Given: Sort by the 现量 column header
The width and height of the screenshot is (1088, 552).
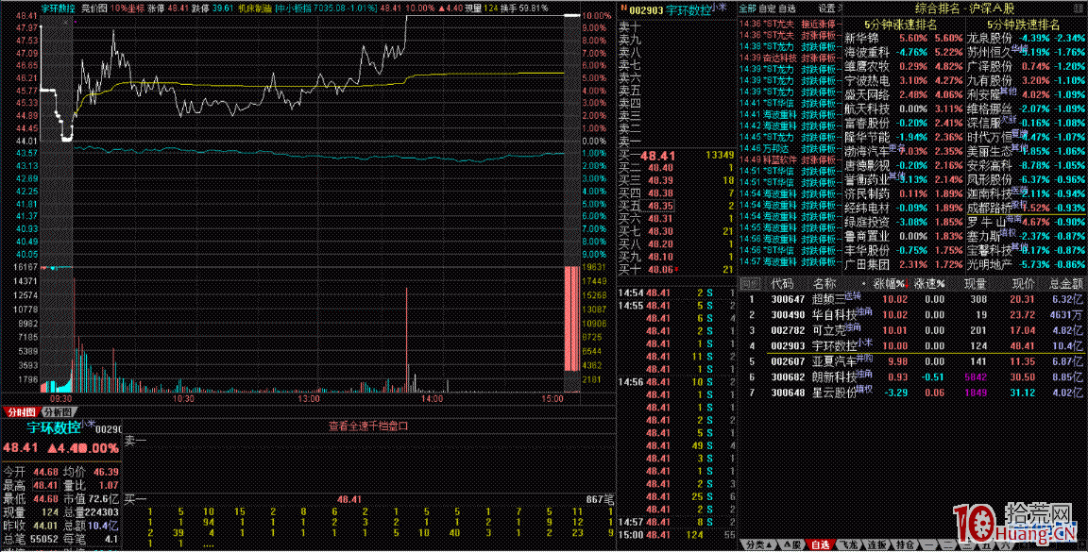Looking at the screenshot, I should tap(977, 284).
